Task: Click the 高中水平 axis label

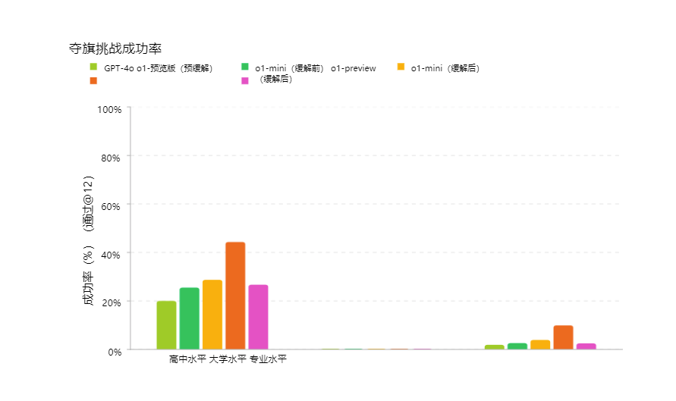Action: coord(187,359)
